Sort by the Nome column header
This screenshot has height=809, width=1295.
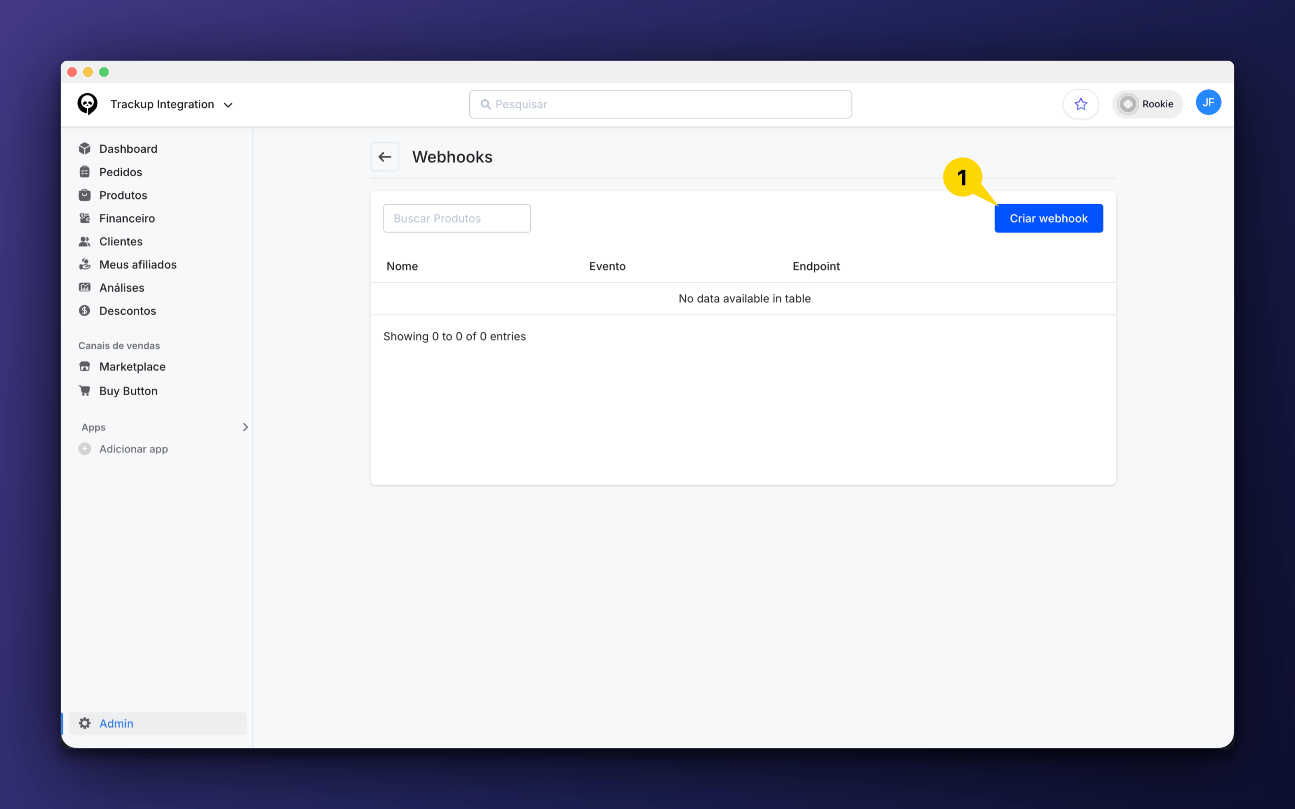pos(402,266)
